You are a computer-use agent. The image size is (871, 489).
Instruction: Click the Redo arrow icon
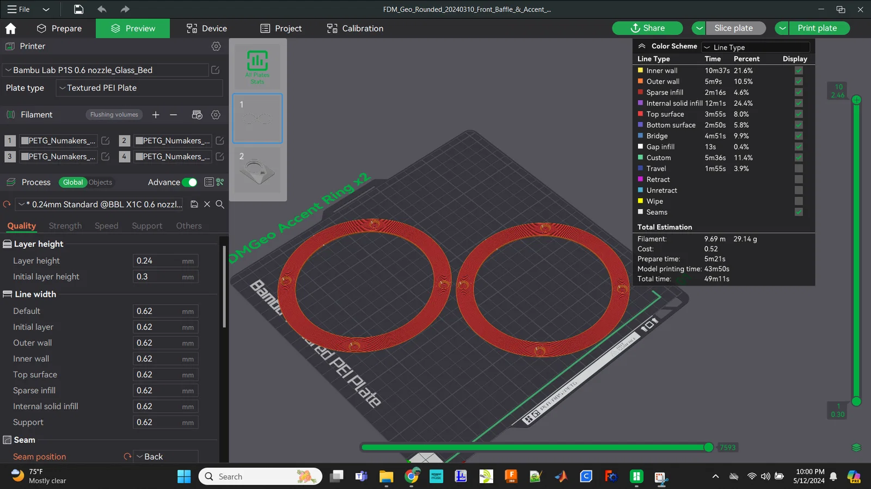tap(125, 9)
